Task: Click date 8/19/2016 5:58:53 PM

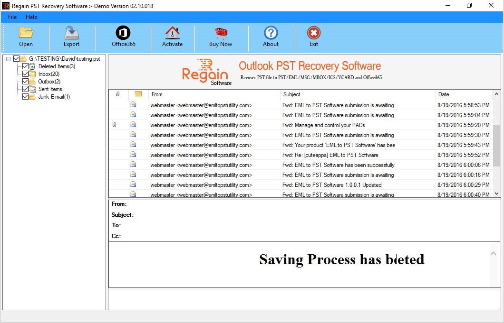Action: pyautogui.click(x=464, y=105)
